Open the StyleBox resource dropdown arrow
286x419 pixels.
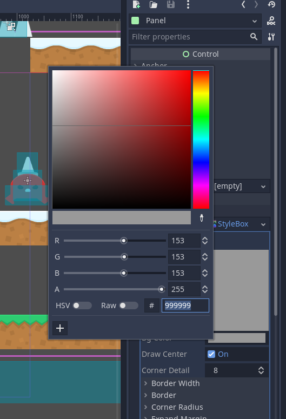[x=263, y=224]
